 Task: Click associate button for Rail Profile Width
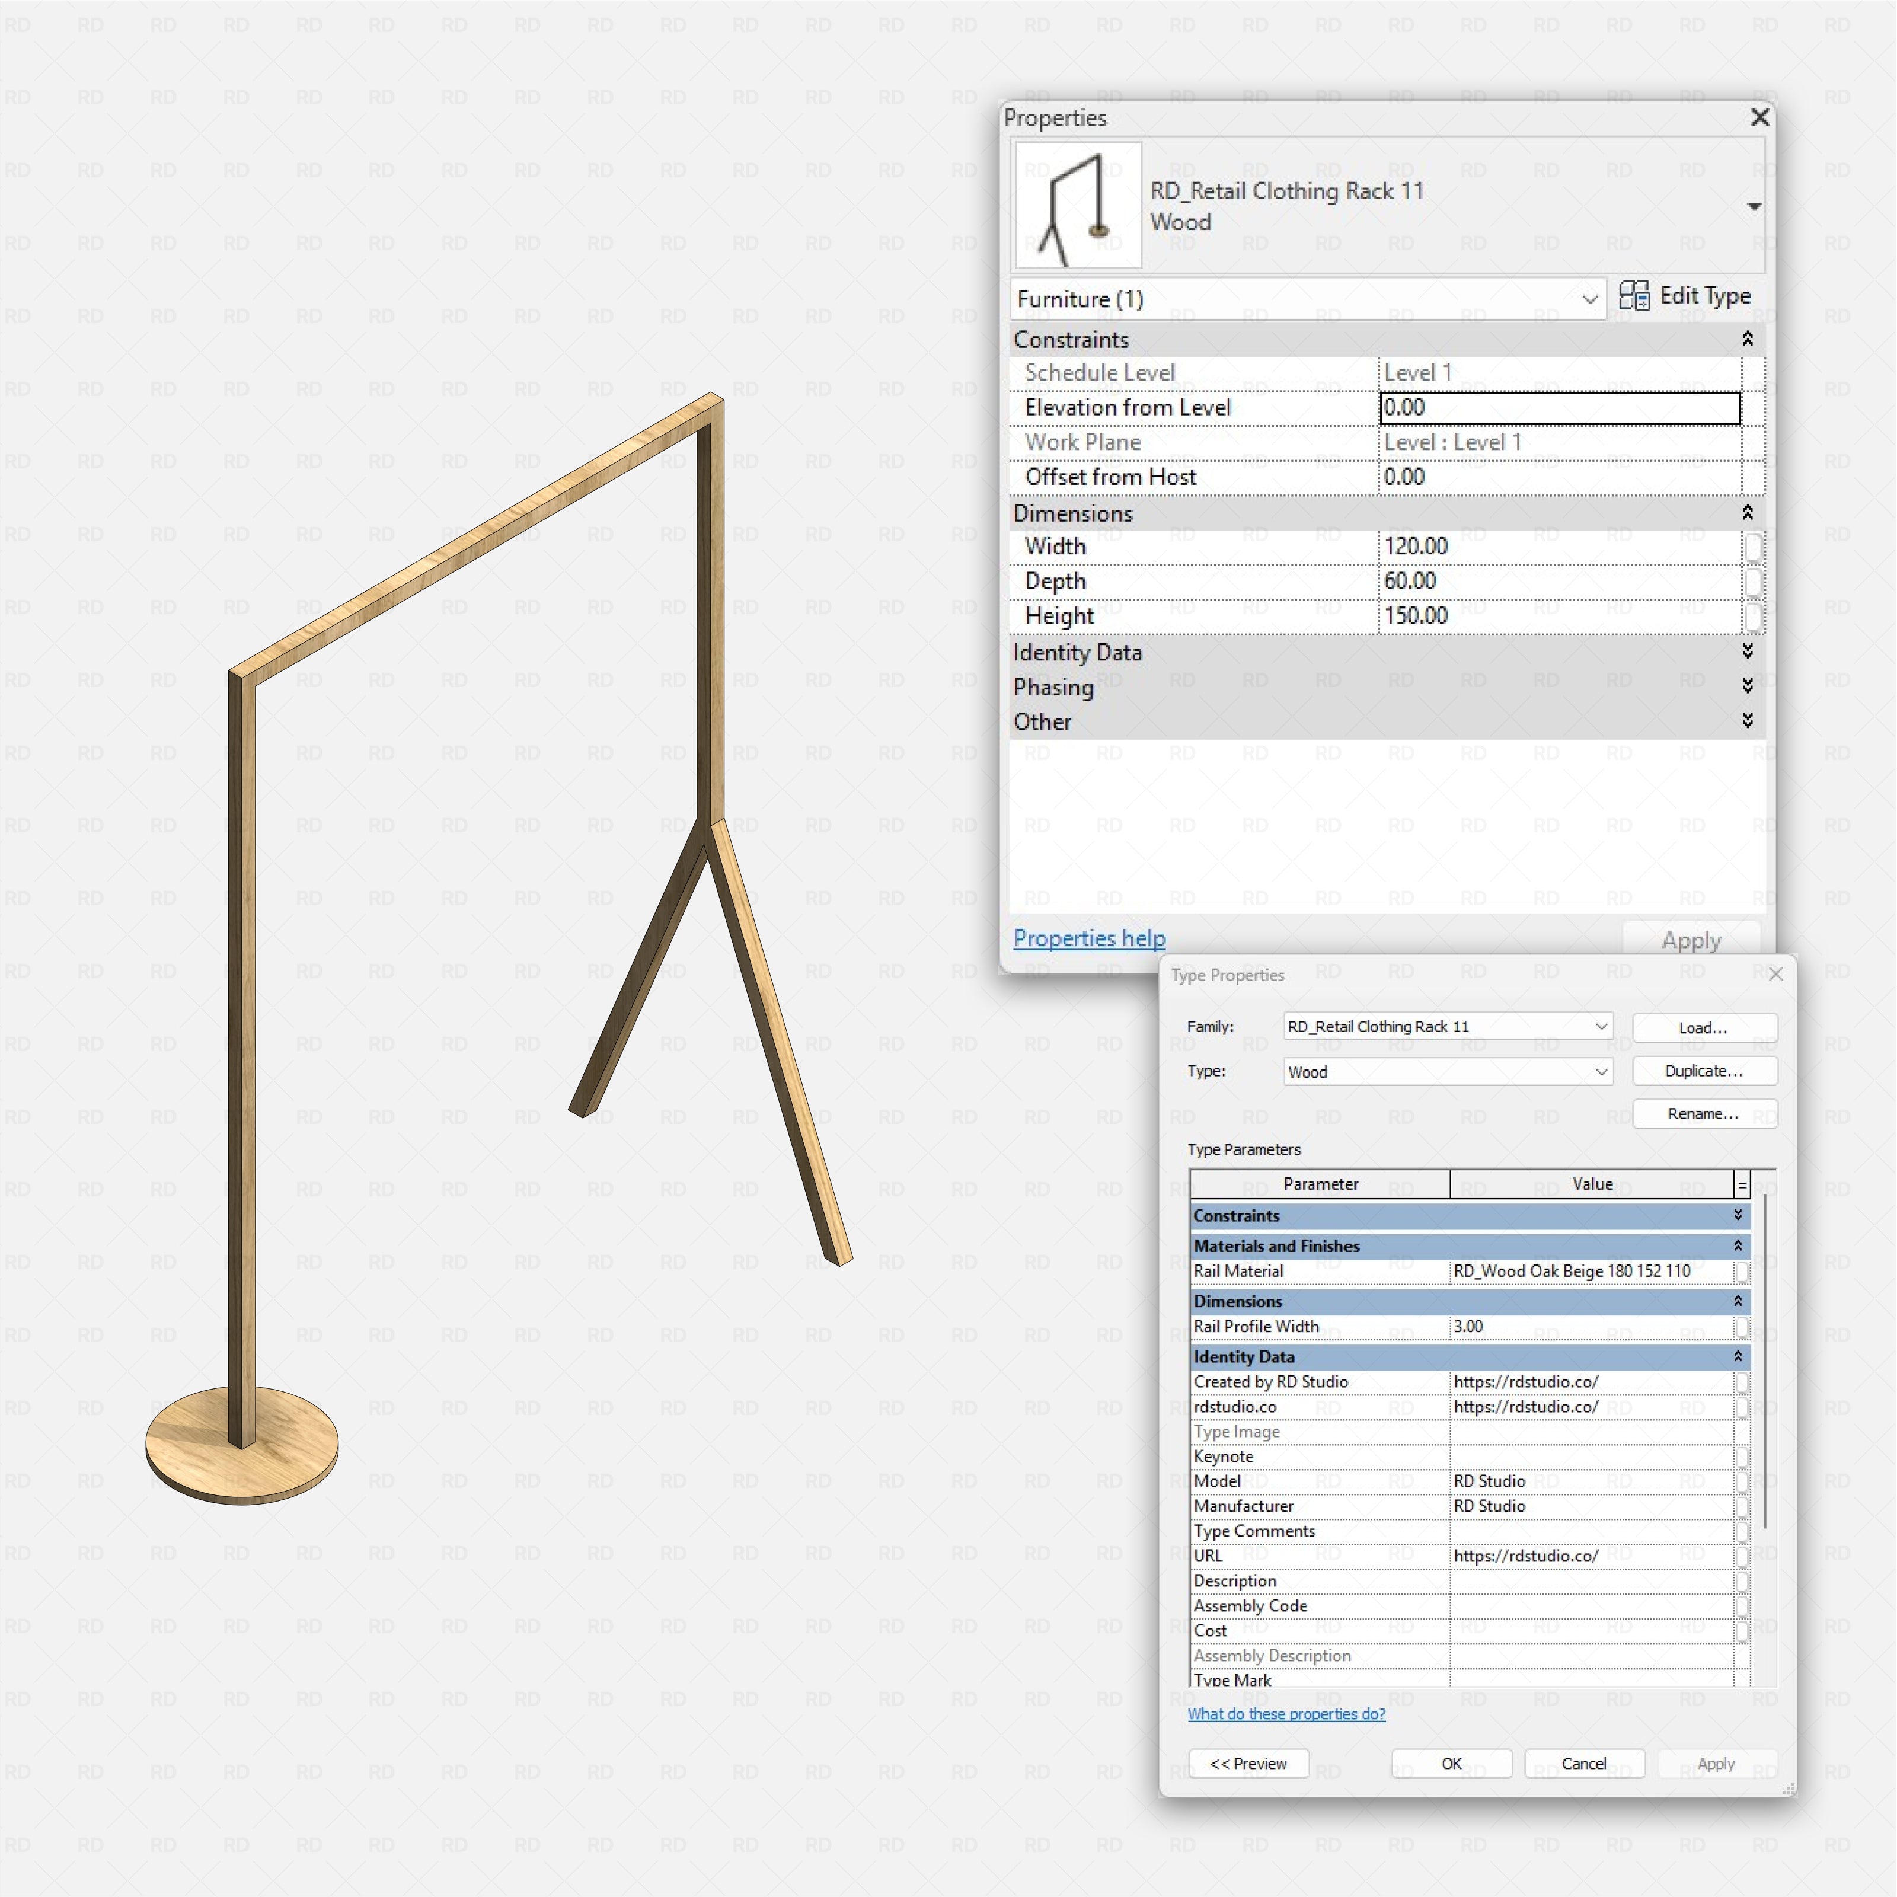click(x=1742, y=1327)
